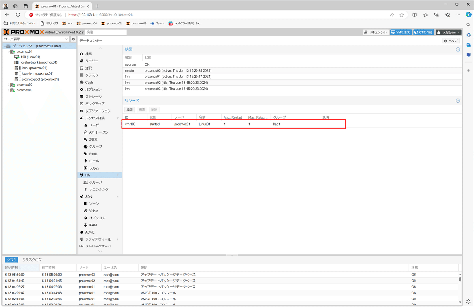This screenshot has height=307, width=474.
Task: Click the gear icon beside サーバ表示
Action: [x=73, y=39]
